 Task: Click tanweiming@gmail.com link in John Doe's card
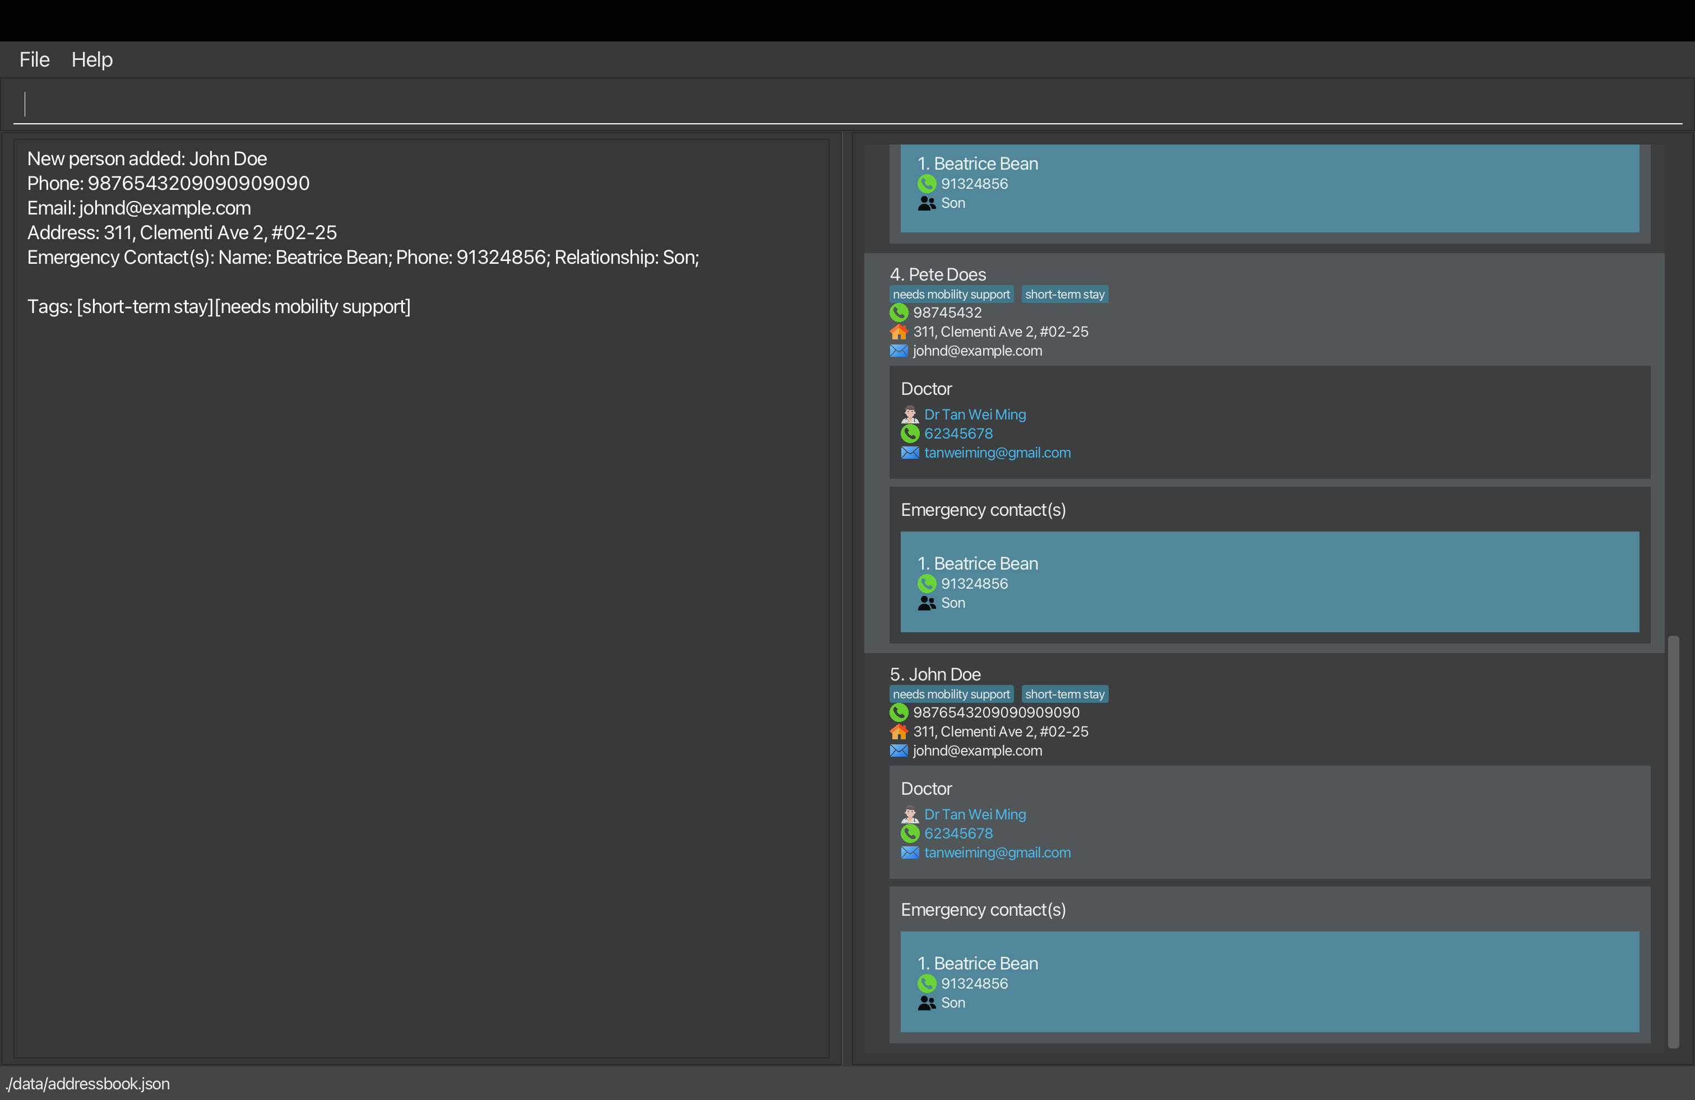[997, 852]
